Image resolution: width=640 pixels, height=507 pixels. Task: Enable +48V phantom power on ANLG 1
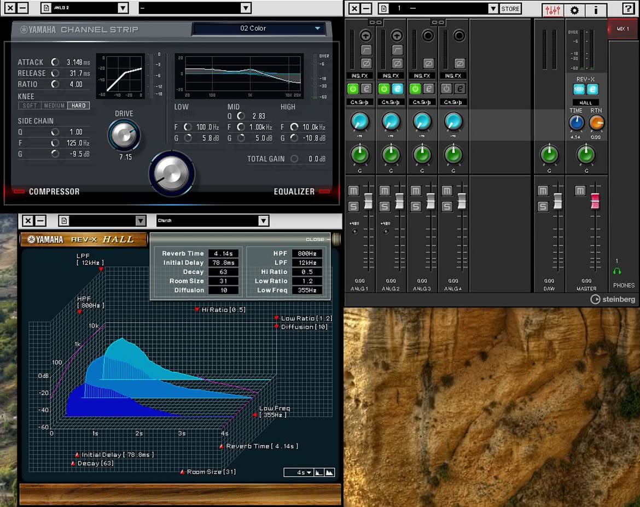pos(354,231)
